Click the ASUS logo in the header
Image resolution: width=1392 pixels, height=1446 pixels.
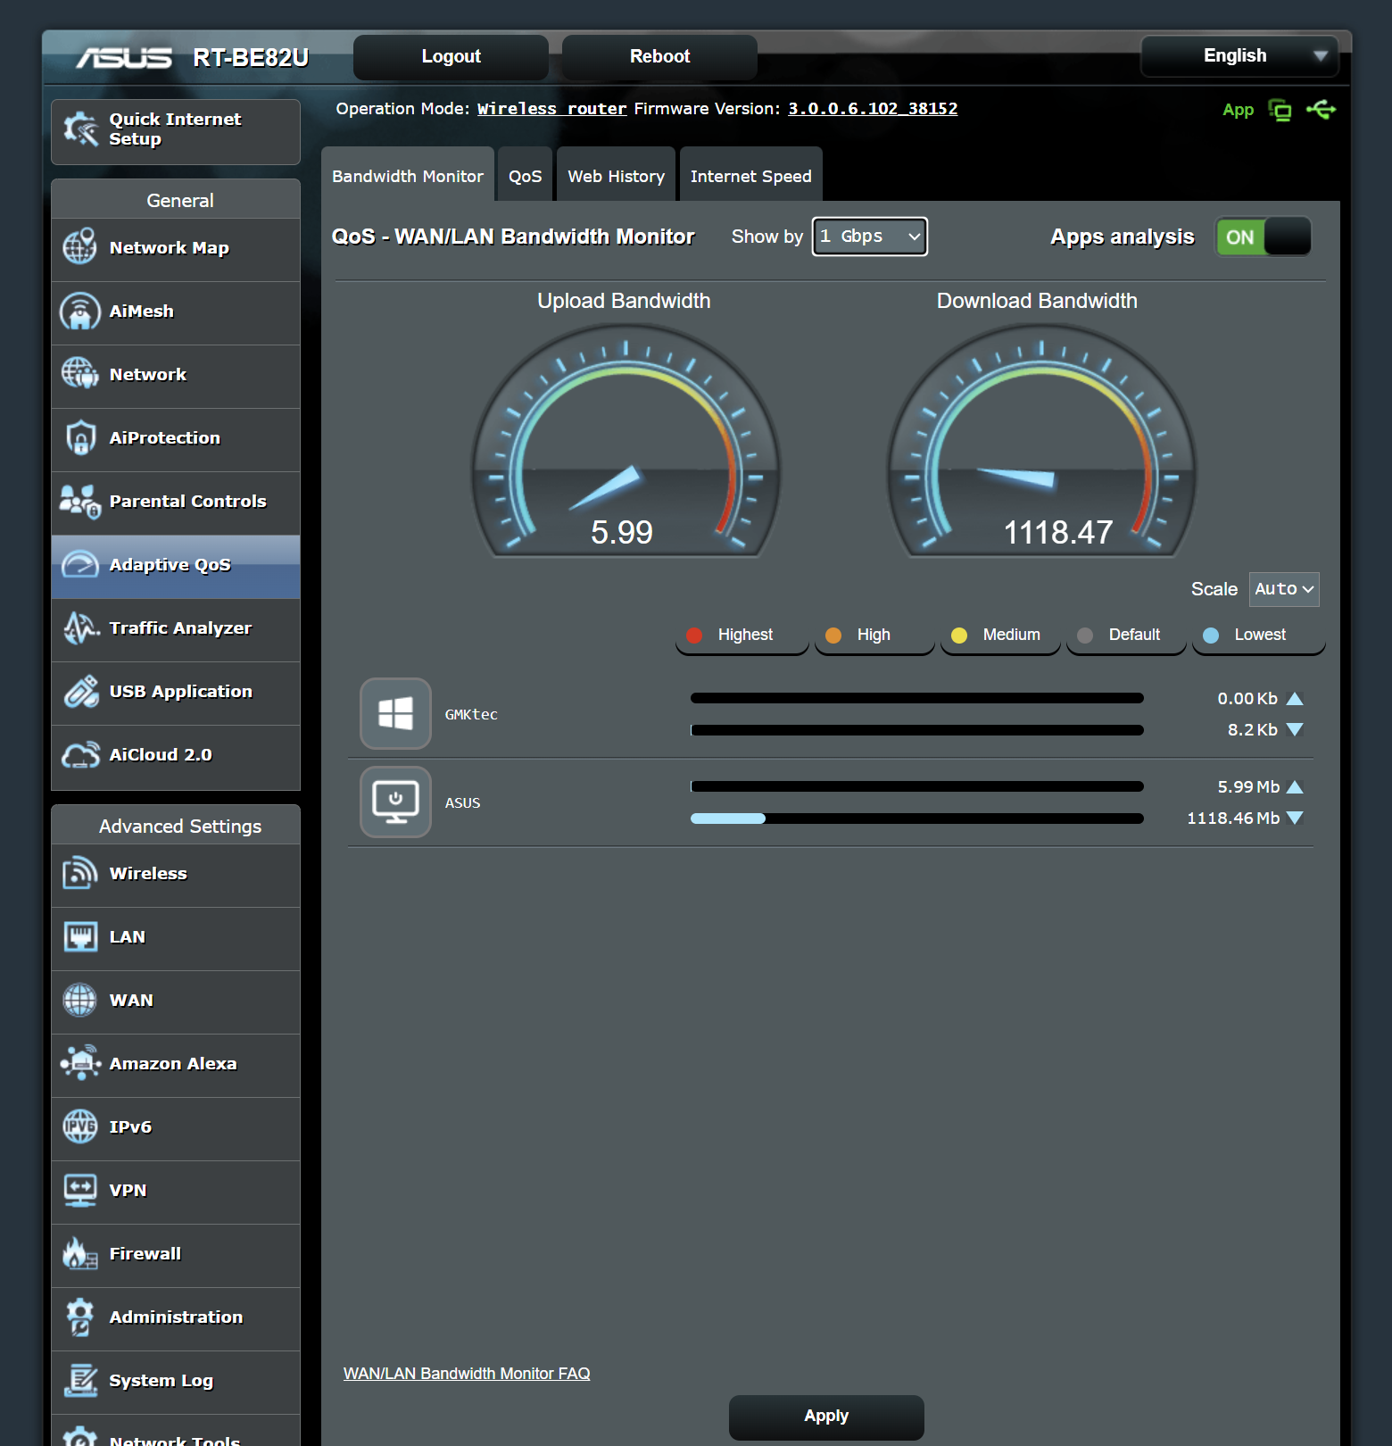123,58
